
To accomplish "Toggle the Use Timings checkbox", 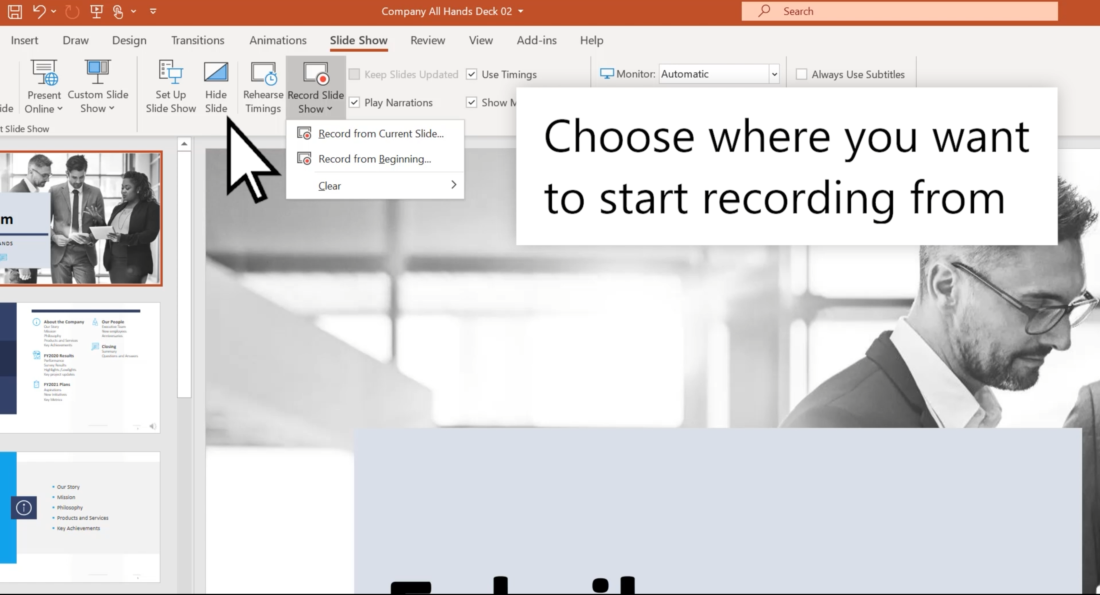I will tap(472, 74).
